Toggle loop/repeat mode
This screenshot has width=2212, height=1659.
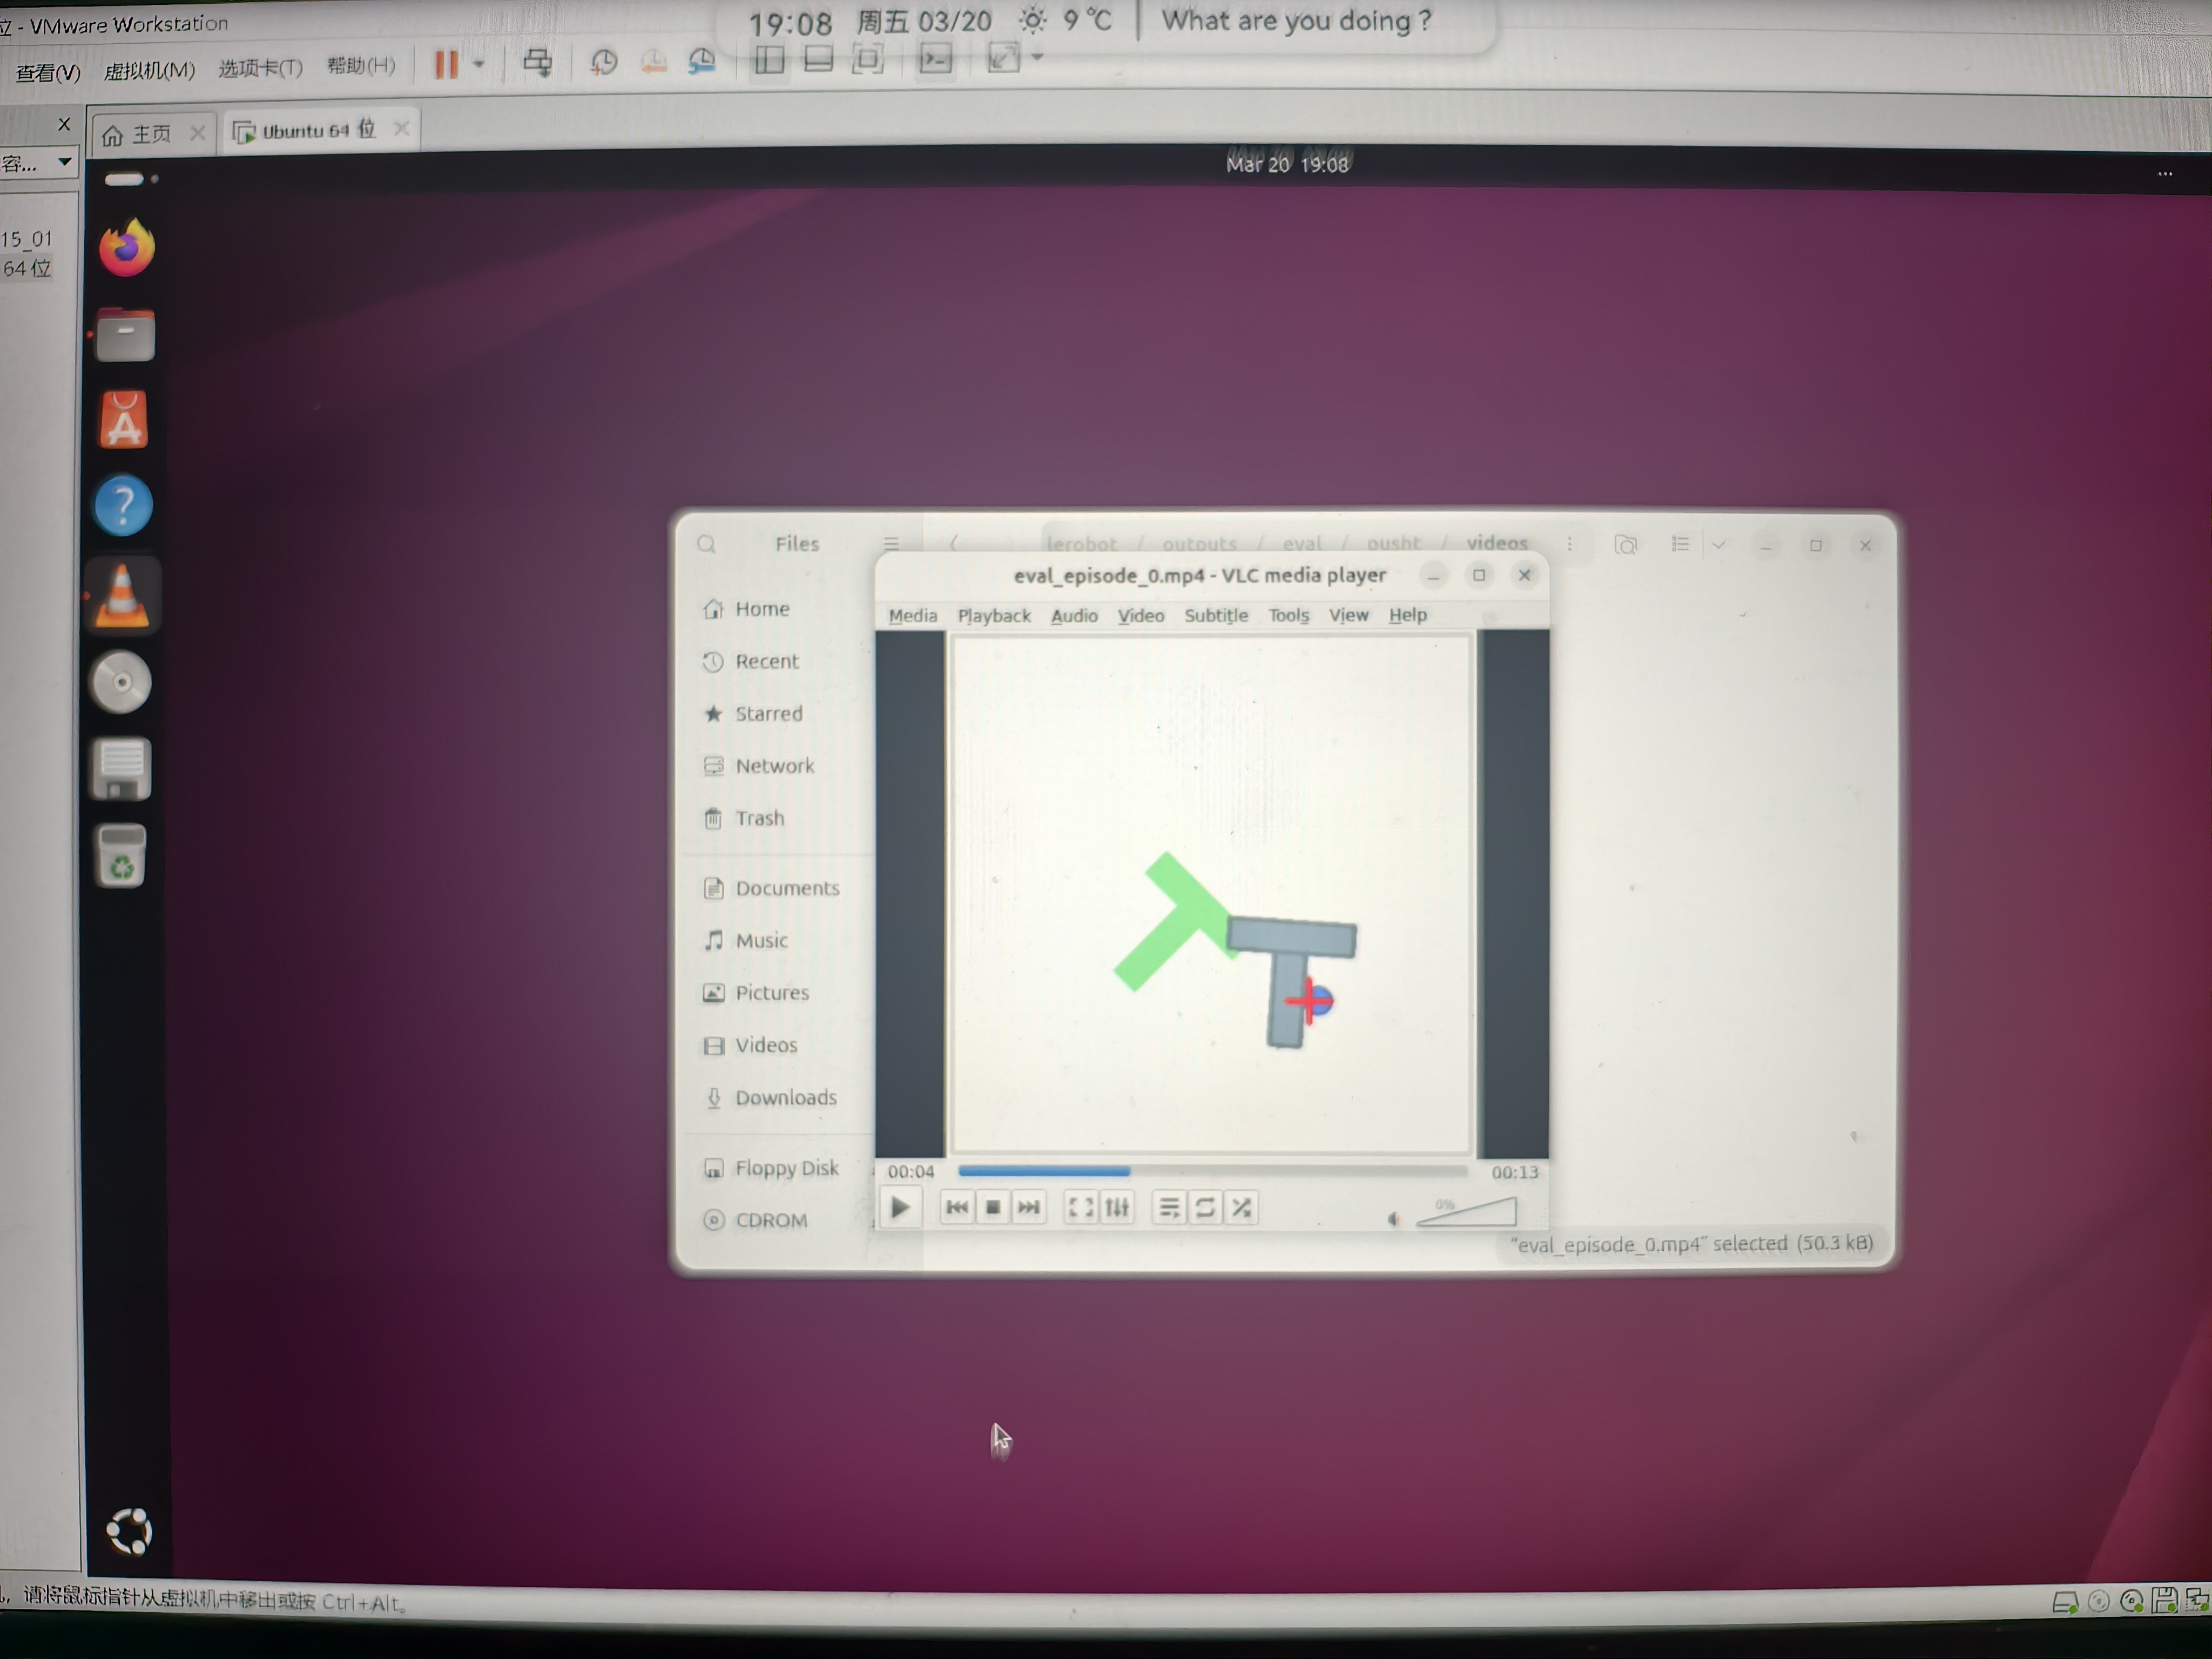click(1205, 1207)
